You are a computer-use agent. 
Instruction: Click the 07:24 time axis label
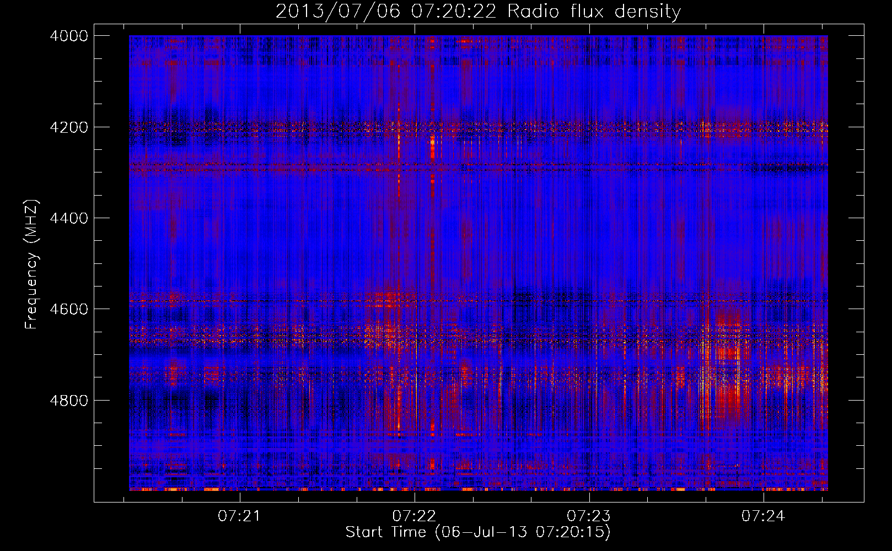point(763,516)
